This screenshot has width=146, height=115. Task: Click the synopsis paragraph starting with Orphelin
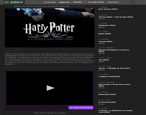tap(50, 59)
